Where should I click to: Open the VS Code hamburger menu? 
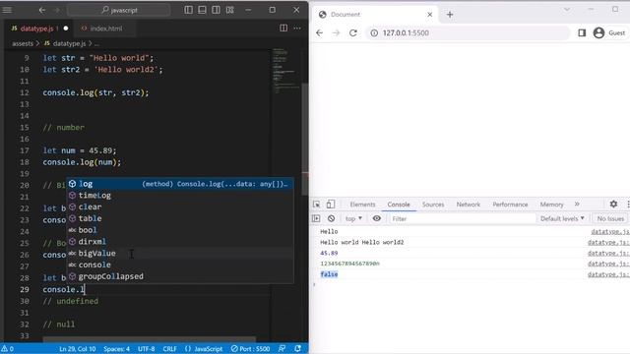tap(7, 10)
